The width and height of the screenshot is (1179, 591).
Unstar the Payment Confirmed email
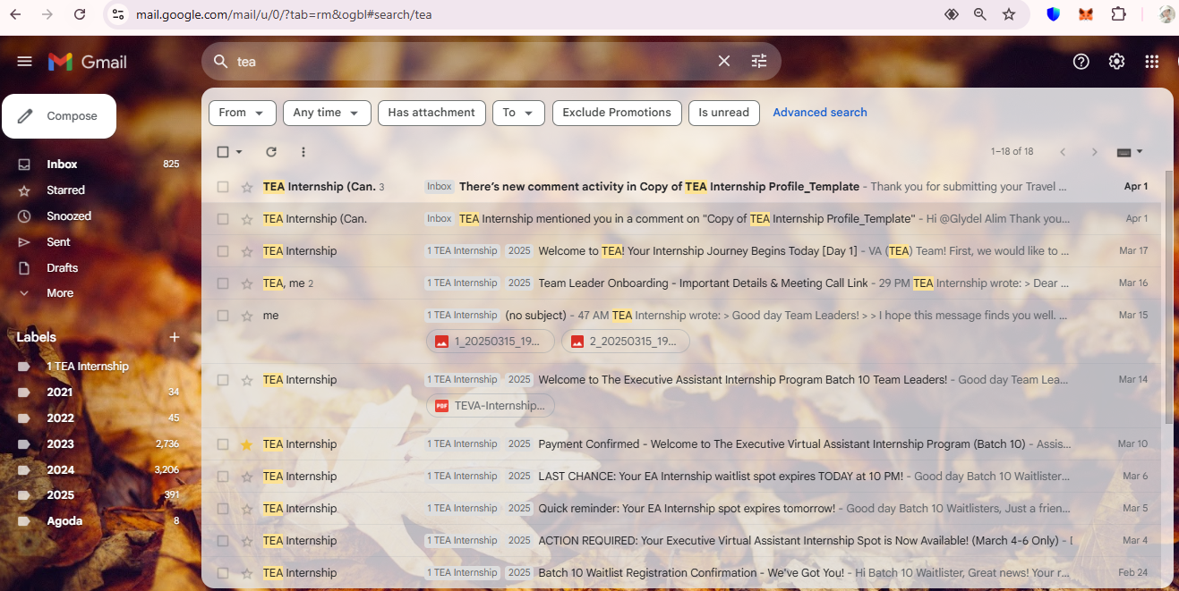(x=247, y=444)
